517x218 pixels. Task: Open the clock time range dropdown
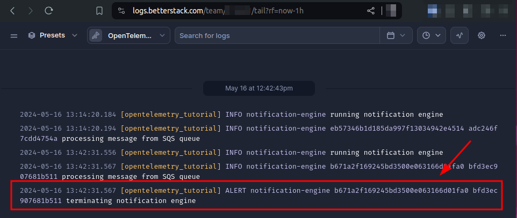point(431,35)
